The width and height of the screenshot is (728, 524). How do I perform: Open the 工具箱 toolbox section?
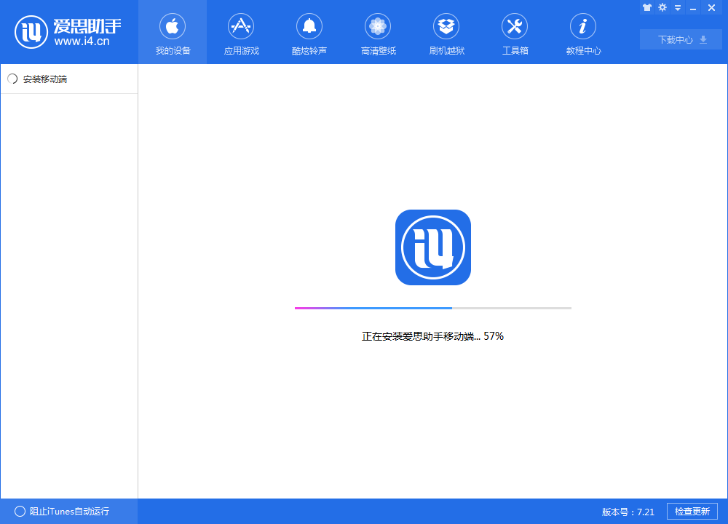point(515,33)
